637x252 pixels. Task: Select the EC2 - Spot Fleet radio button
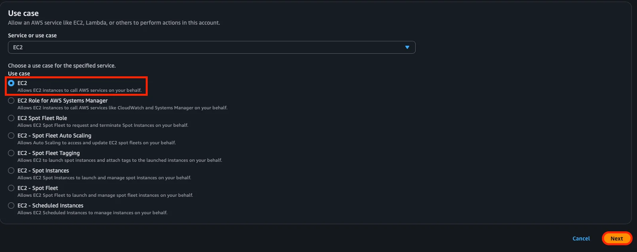click(11, 188)
